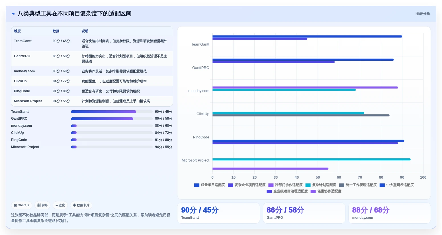
Task: Toggle 复杂企业项目适配度 legend swatch
Action: point(230,185)
